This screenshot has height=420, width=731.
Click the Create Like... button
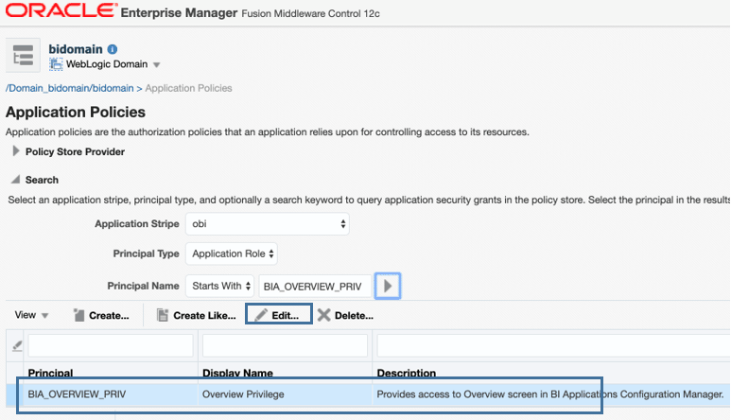(197, 316)
